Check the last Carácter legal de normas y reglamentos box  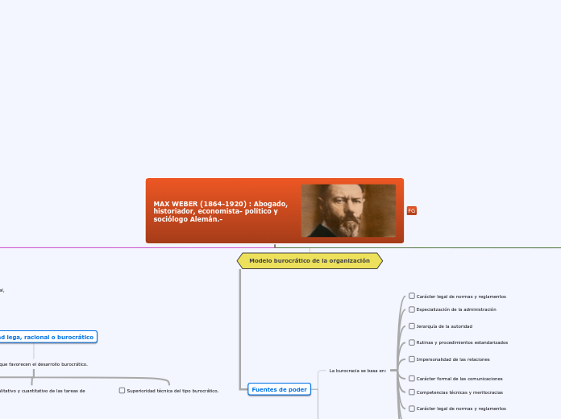coord(412,409)
